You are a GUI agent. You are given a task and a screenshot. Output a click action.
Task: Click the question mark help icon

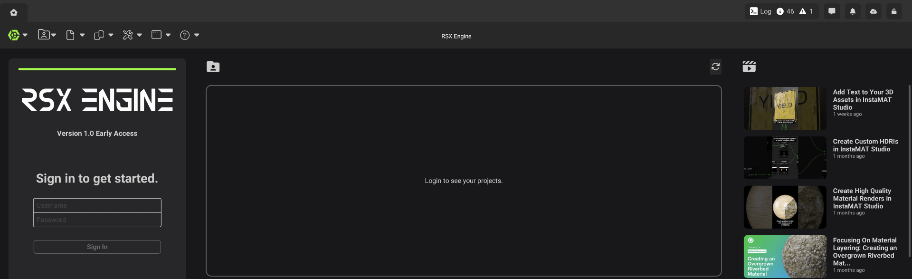[x=185, y=35]
